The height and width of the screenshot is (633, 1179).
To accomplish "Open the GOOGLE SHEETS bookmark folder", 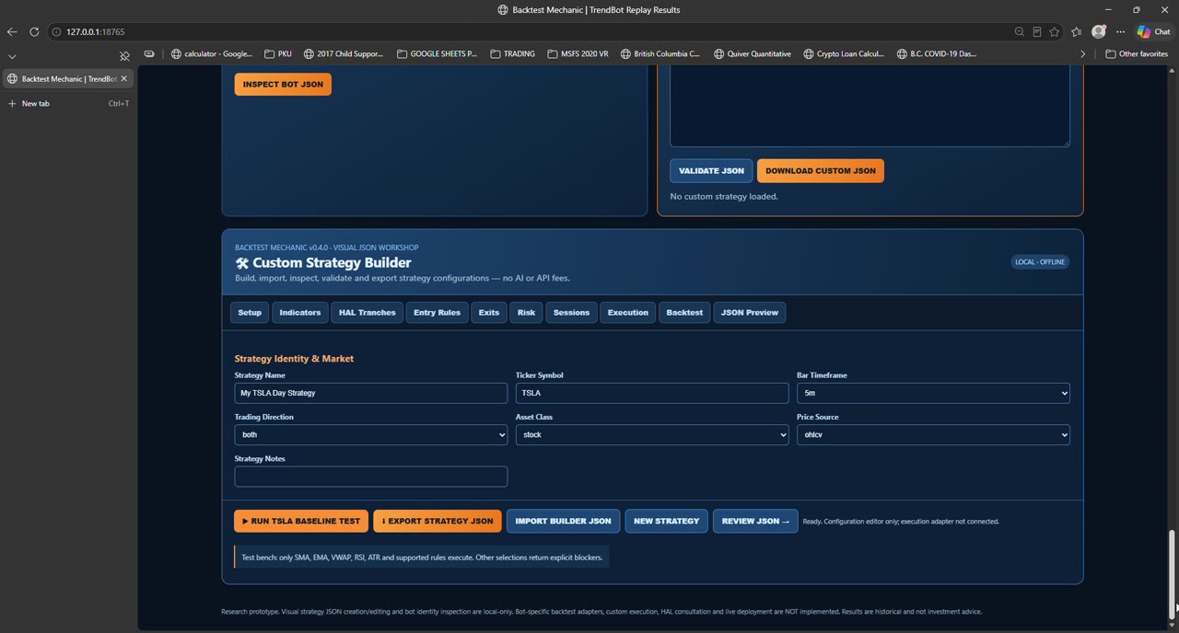I will [437, 53].
